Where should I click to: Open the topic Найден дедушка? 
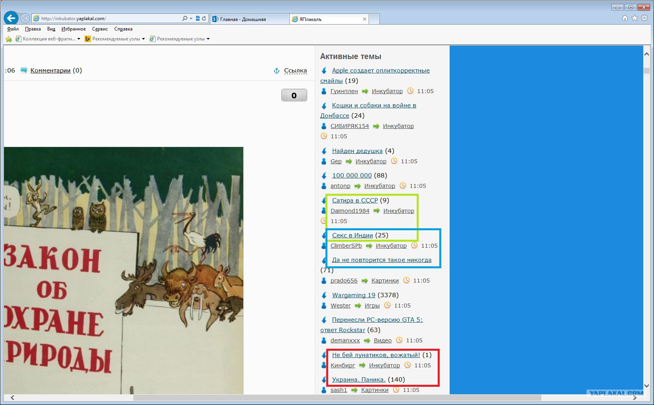357,151
